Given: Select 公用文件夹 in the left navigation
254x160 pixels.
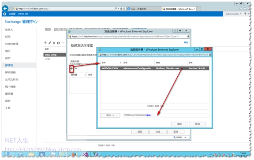Looking at the screenshot, I should (11, 79).
